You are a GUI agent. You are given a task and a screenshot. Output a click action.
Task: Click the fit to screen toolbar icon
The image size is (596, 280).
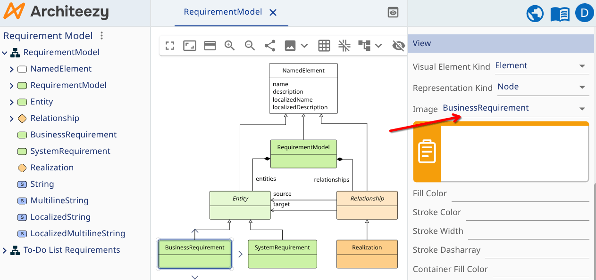(170, 46)
